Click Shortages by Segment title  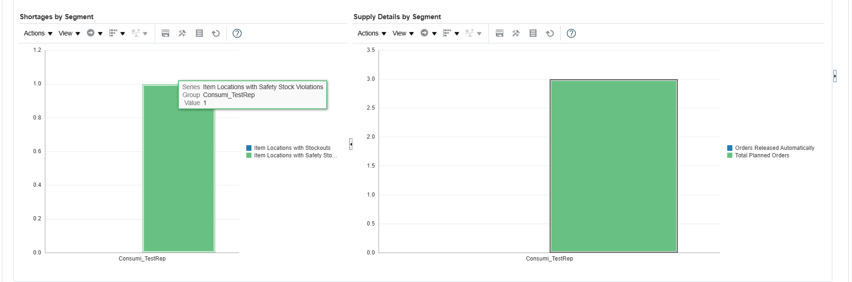point(57,17)
